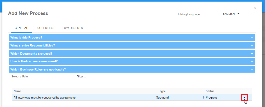The width and height of the screenshot is (265, 107).
Task: Switch to the PROPERTIES tab
Action: pos(44,28)
